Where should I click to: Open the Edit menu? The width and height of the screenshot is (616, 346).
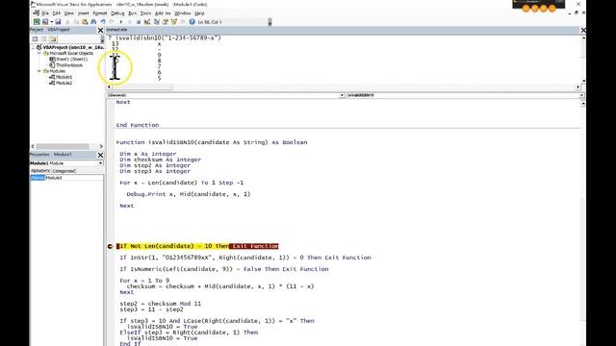coord(57,13)
